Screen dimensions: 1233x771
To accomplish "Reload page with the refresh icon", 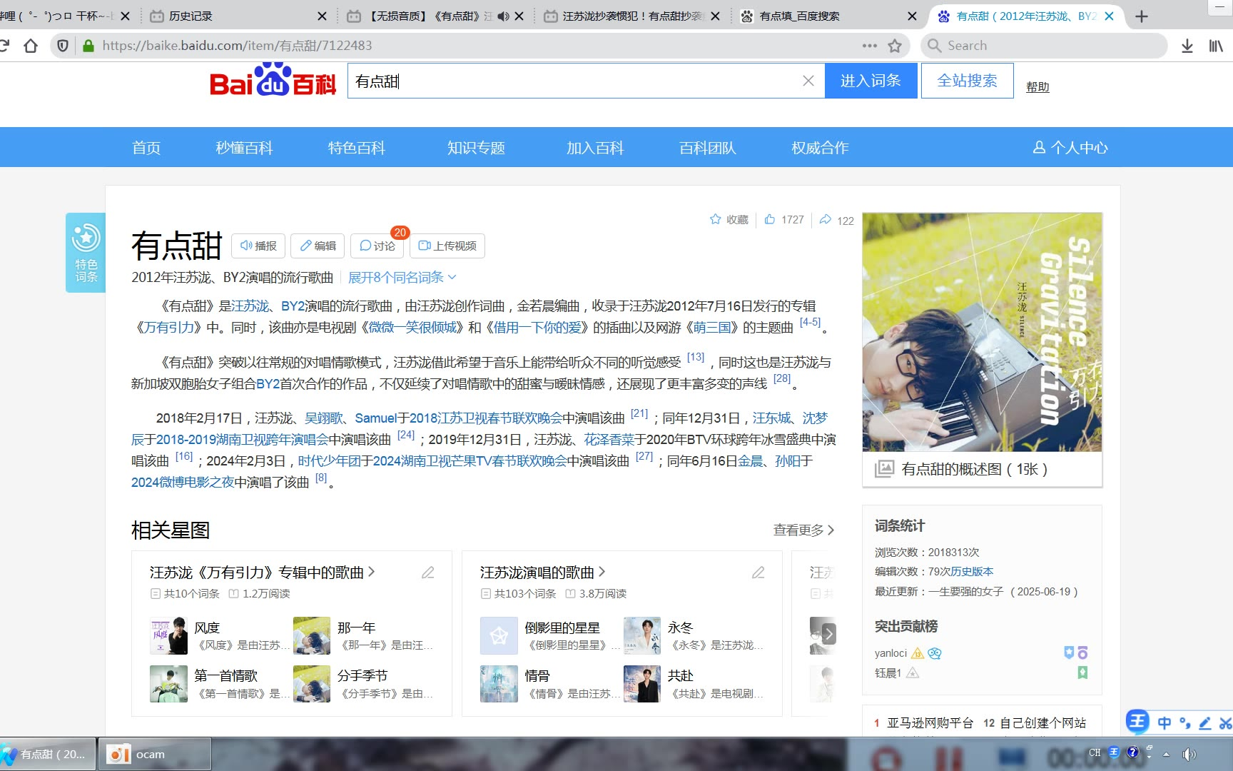I will [4, 46].
